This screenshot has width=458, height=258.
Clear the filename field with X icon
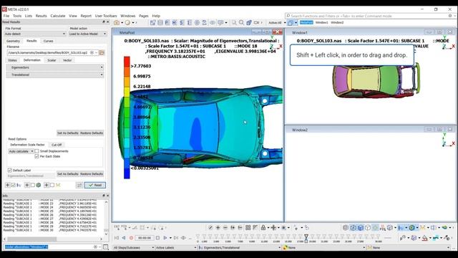[92, 52]
